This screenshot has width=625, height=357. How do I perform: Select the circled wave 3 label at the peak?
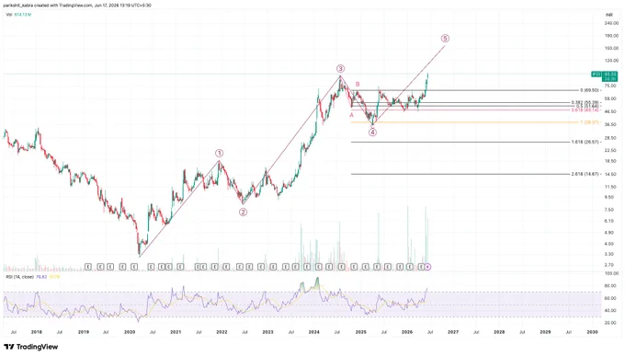[340, 69]
